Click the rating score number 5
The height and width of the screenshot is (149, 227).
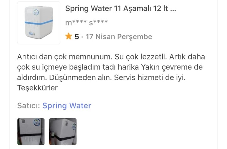coord(77,37)
